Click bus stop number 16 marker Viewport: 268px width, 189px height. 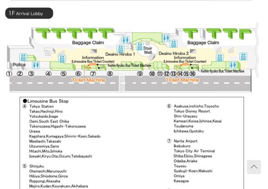pos(193,74)
